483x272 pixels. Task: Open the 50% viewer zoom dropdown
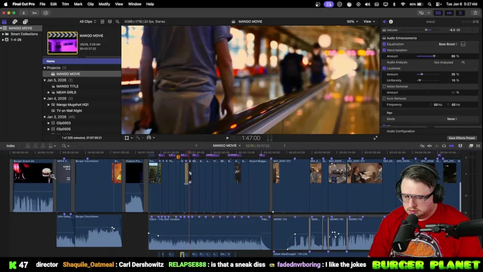(x=352, y=22)
